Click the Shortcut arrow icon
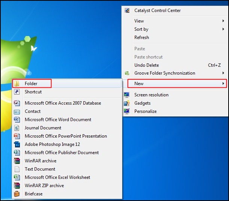The width and height of the screenshot is (229, 201). pos(17,92)
